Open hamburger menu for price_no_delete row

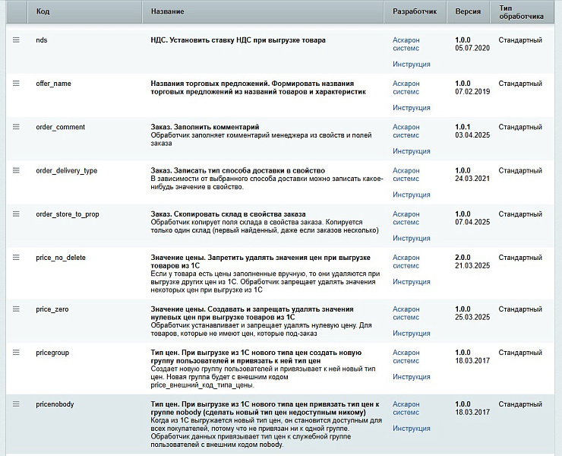[16, 257]
